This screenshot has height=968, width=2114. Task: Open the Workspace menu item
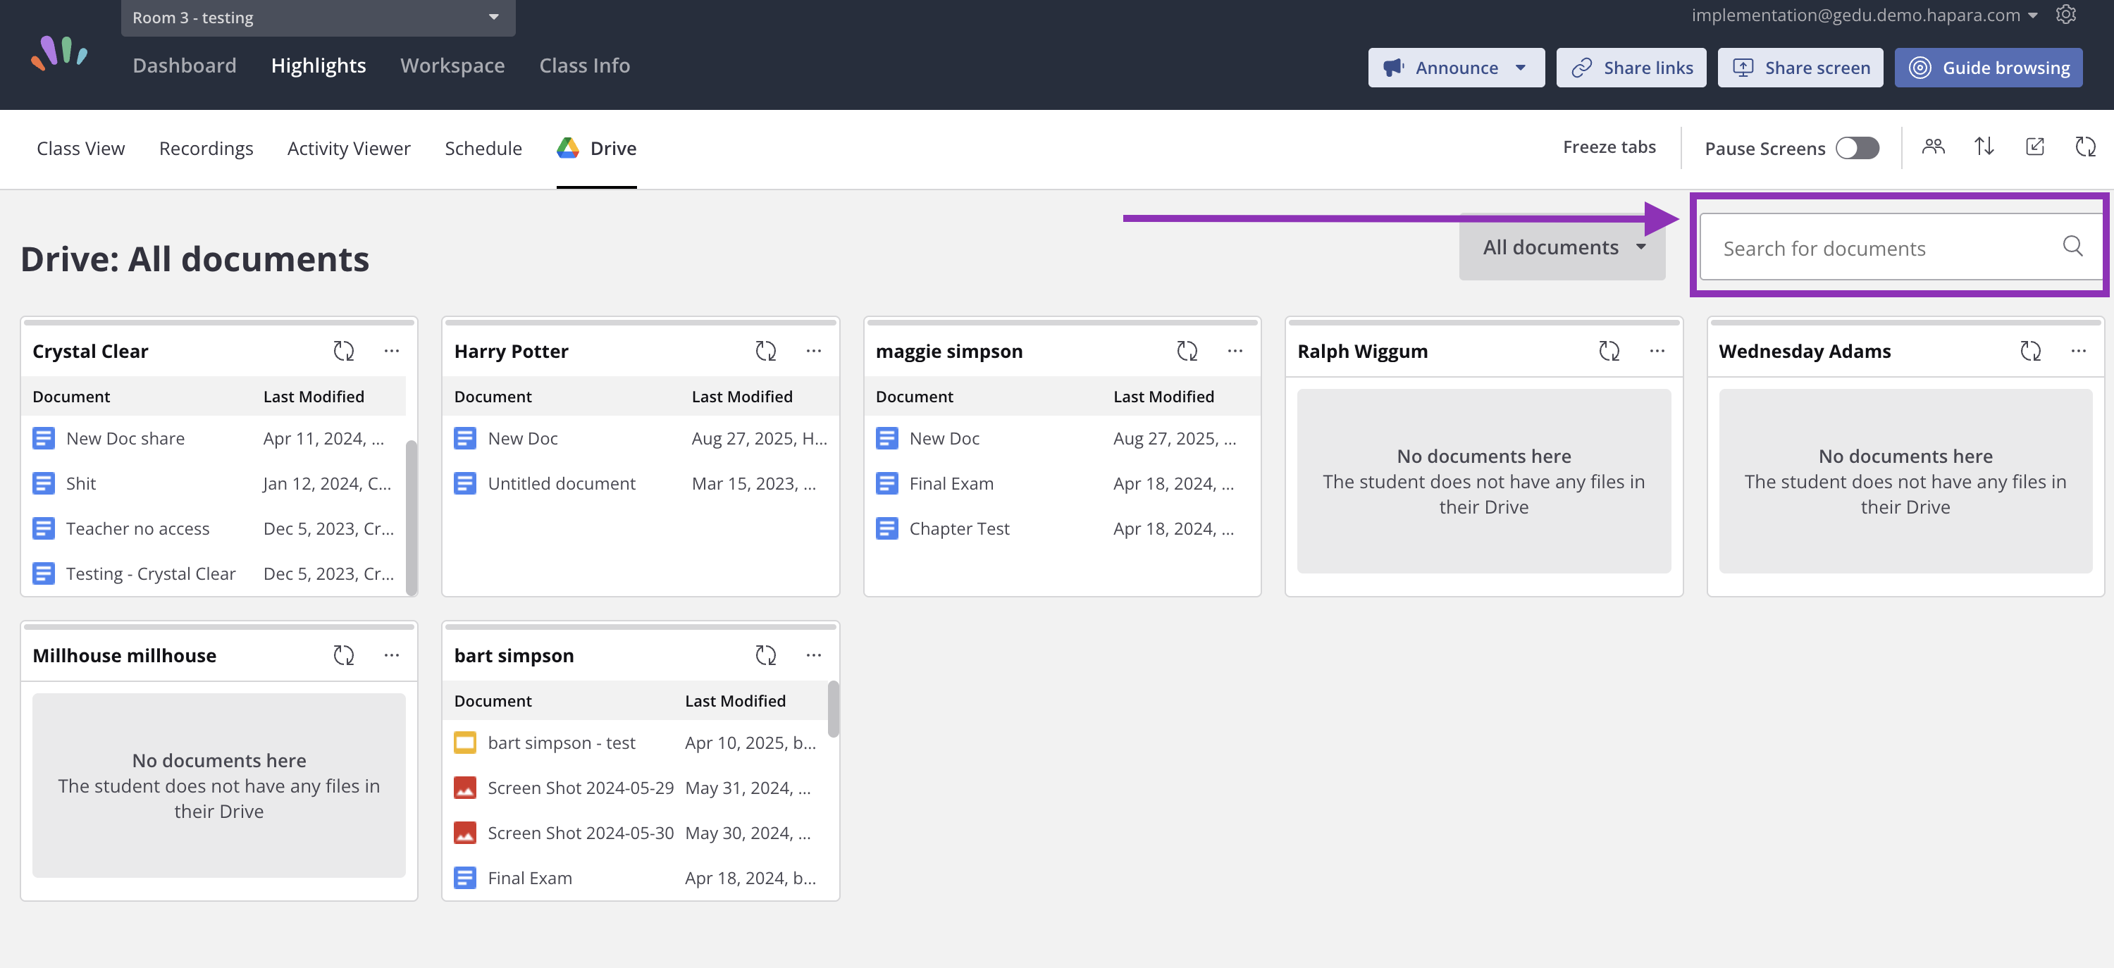(452, 66)
